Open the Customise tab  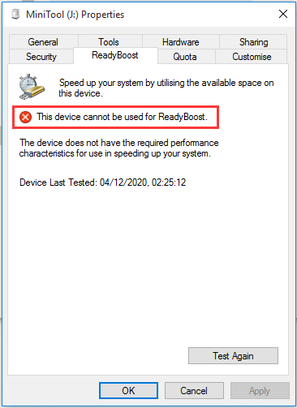pos(252,57)
